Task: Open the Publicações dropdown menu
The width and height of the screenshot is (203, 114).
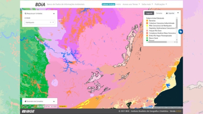Action: 161,4
